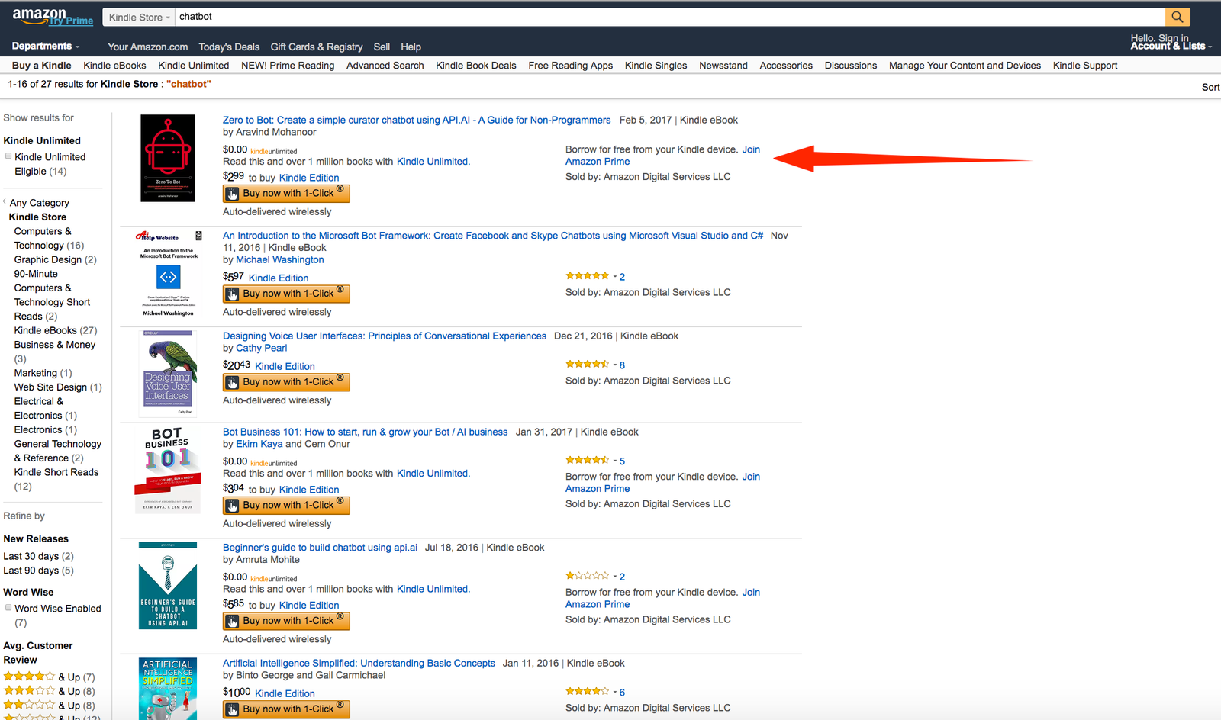This screenshot has height=720, width=1221.
Task: Filter new releases to Last 30 days
Action: [x=38, y=557]
